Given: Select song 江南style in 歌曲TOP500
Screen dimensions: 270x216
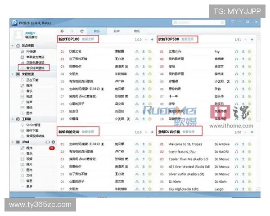Looking at the screenshot, I should [x=175, y=51].
